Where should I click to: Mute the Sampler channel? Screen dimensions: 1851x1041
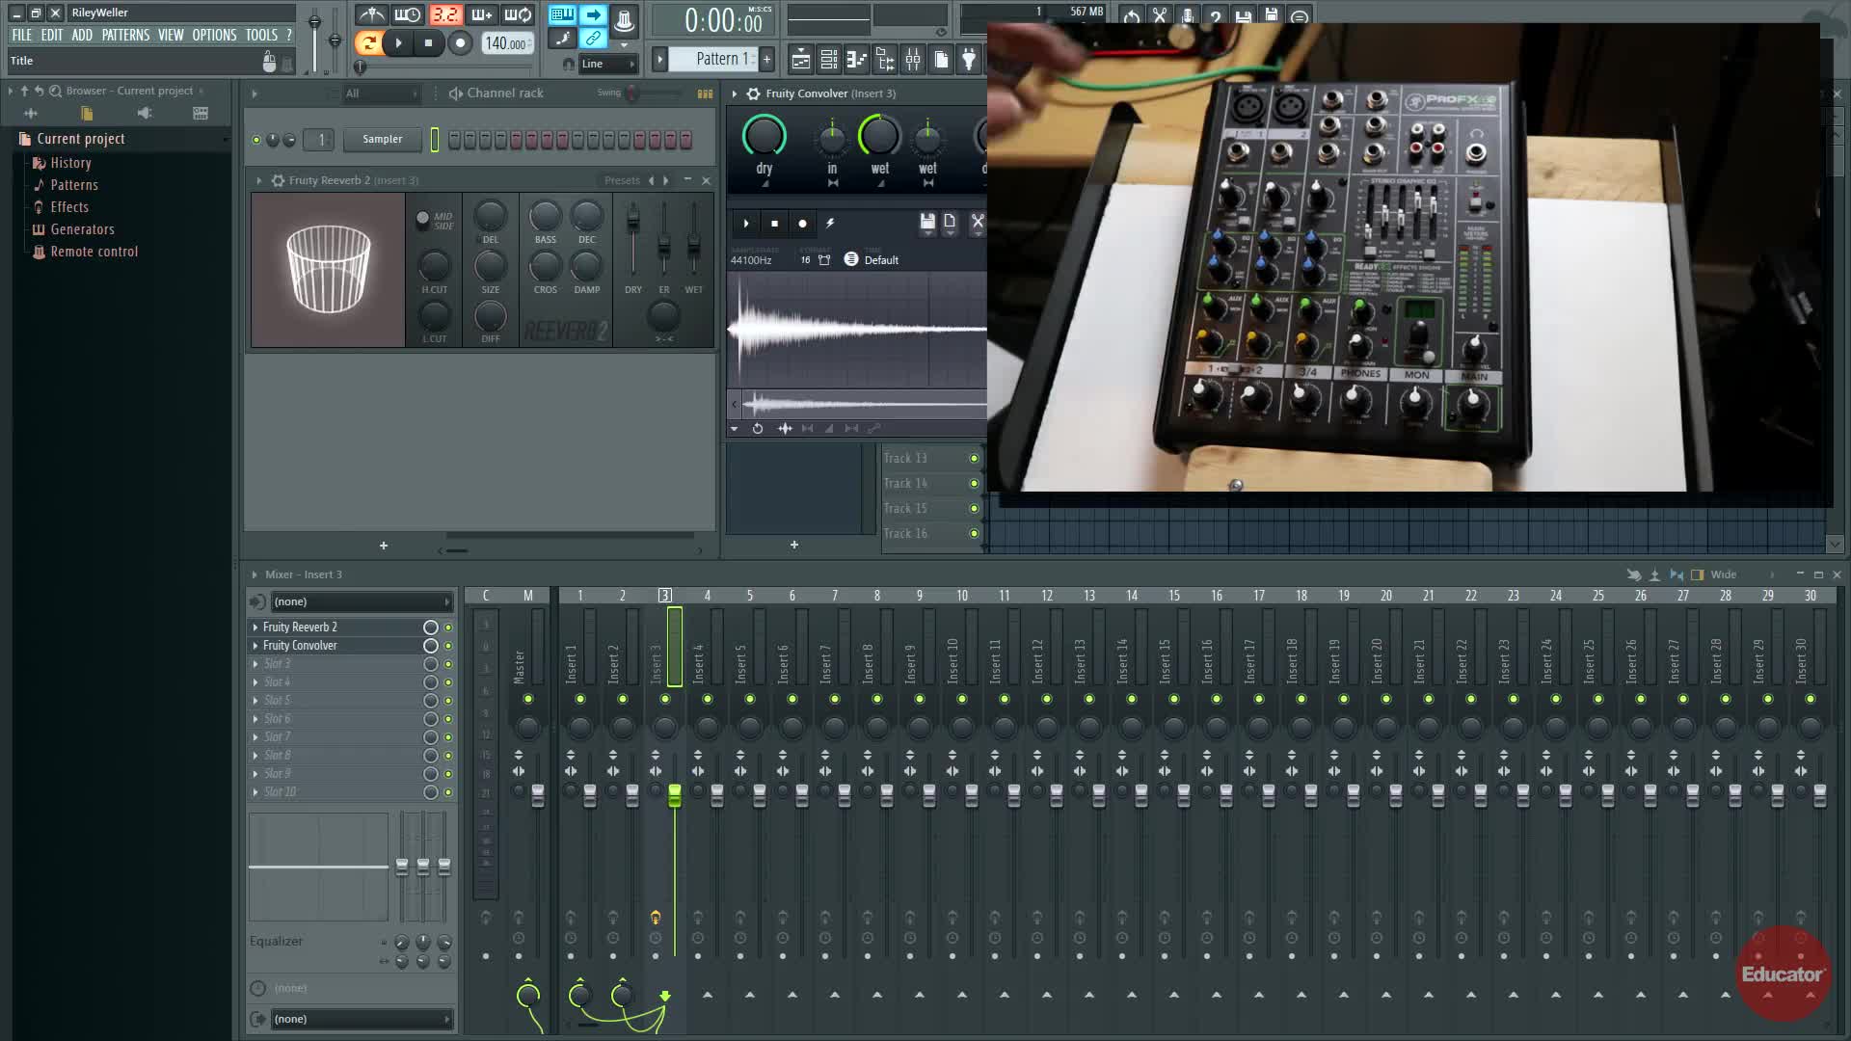click(256, 140)
